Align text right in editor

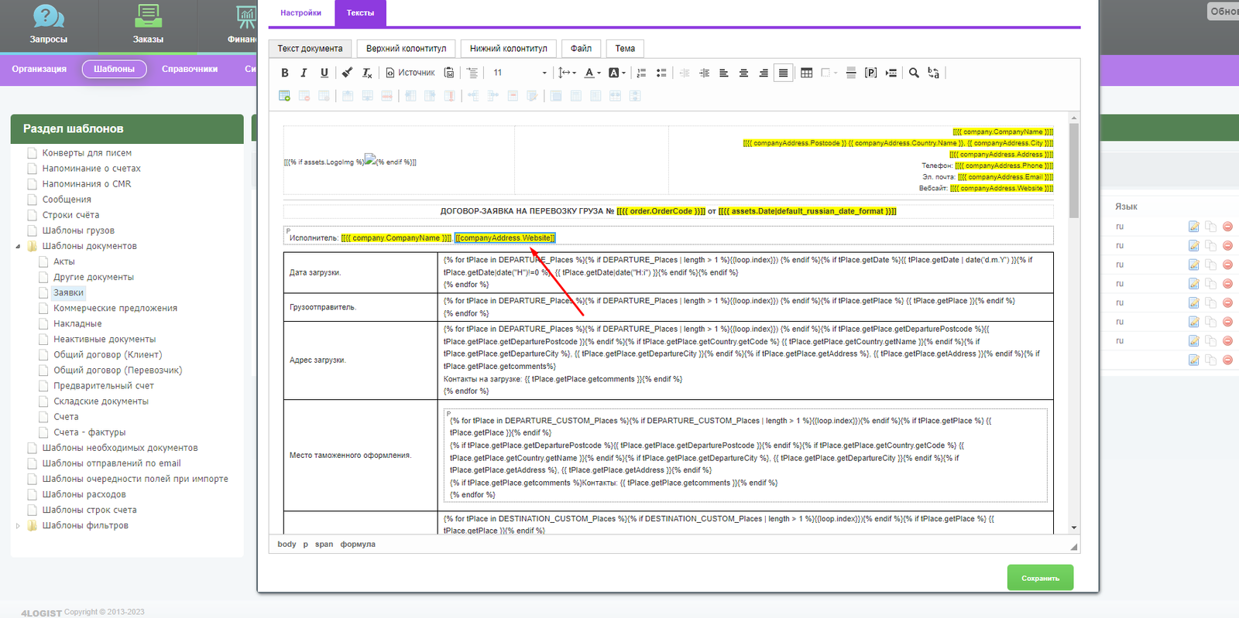tap(764, 73)
